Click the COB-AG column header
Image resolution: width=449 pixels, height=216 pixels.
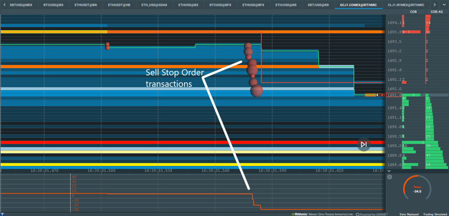[437, 12]
